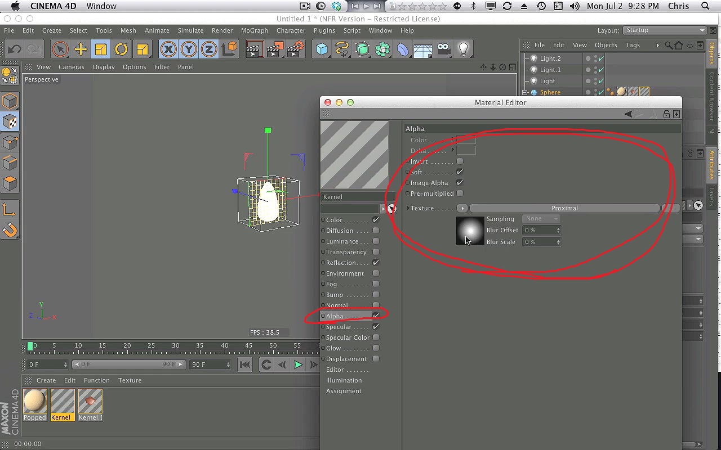
Task: Click the Proximal texture preview thumbnail
Action: point(470,231)
